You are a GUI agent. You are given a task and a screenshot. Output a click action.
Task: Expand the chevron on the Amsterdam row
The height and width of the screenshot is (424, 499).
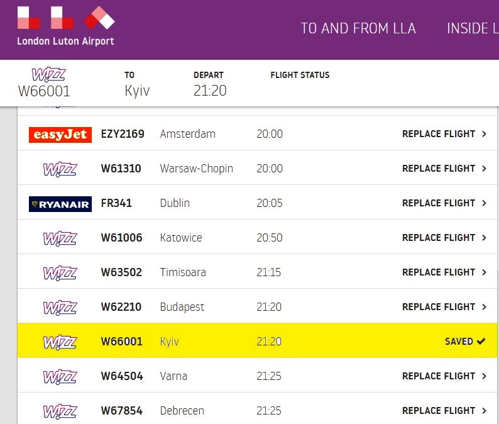click(484, 134)
